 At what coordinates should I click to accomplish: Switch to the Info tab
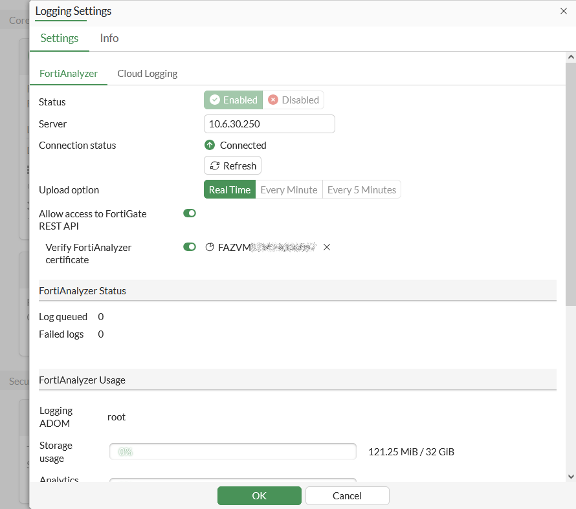coord(109,38)
